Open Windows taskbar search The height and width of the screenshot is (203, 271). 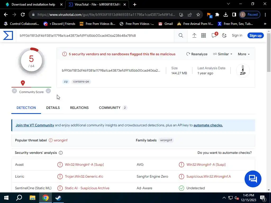[x=19, y=198]
